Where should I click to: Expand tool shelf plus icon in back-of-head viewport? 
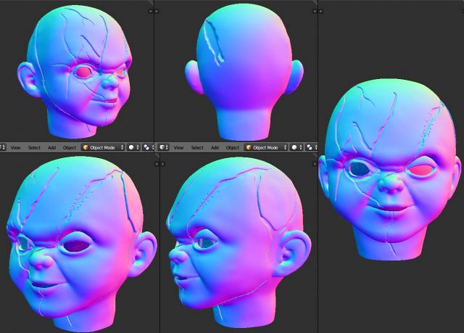(157, 12)
